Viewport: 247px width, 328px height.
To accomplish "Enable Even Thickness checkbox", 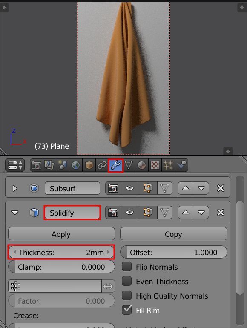I will 127,281.
